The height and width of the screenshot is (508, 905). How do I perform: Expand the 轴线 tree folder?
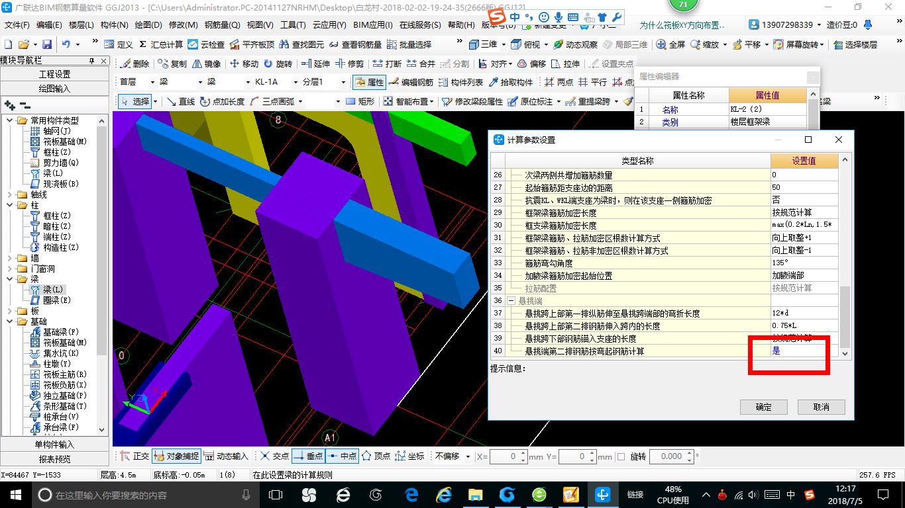pos(10,194)
